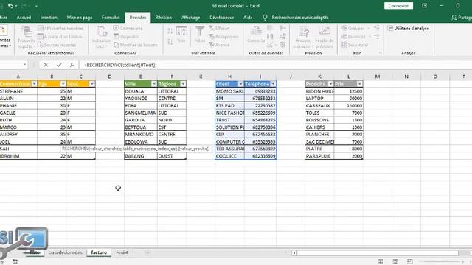Select the MOMO SARL client cell
Screen dimensions: 472x265
229,91
